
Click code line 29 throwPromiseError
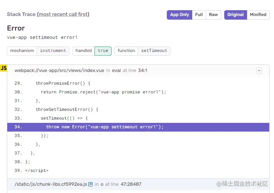(x=63, y=83)
